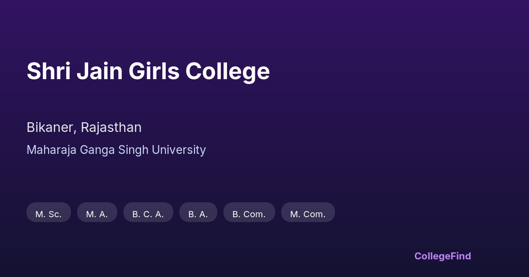Screen dimensions: 529x277
Task: Click the word "Rajasthan" in location
Action: pyautogui.click(x=111, y=128)
